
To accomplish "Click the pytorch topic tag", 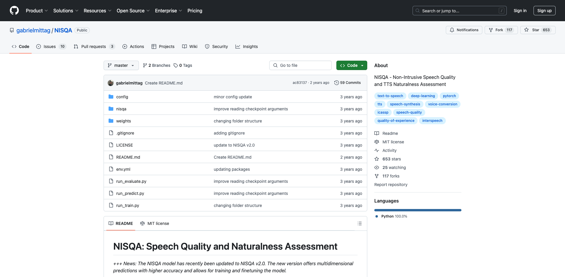I will pyautogui.click(x=449, y=96).
